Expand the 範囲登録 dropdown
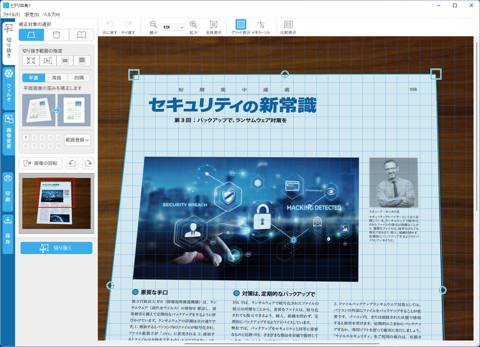 coord(77,140)
